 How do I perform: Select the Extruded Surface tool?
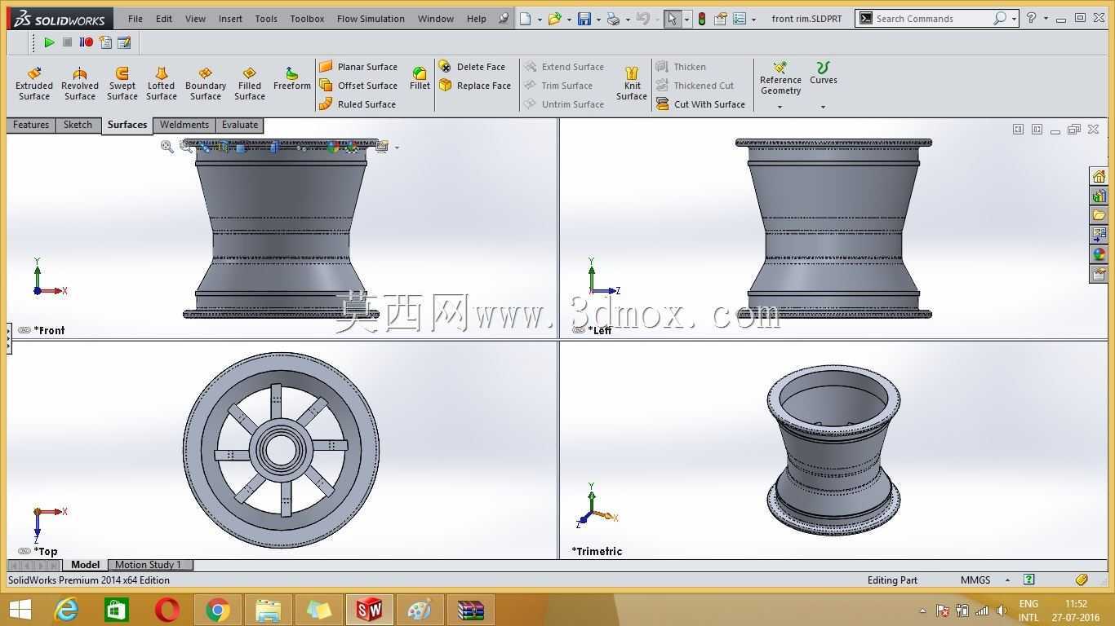(34, 85)
